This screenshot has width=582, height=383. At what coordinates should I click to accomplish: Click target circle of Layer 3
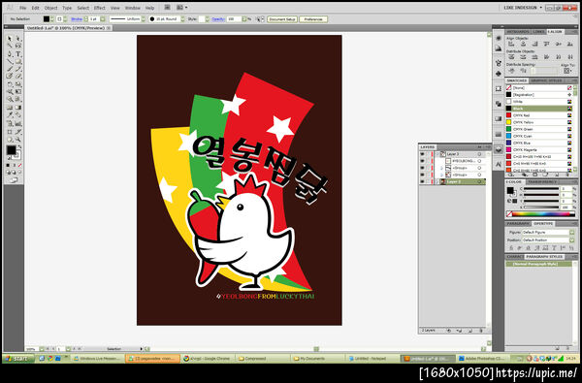479,154
